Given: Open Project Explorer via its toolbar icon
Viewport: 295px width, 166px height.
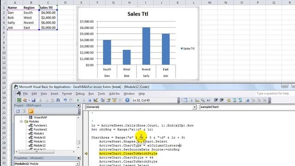Looking at the screenshot, I should (102, 101).
